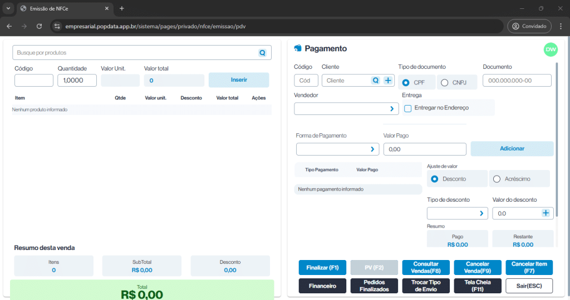The image size is (570, 300).
Task: Click the plus icon to add a client
Action: coord(388,81)
